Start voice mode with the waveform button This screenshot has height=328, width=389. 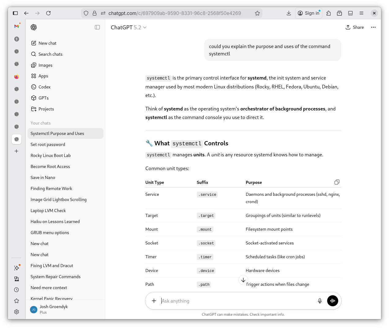coord(332,301)
